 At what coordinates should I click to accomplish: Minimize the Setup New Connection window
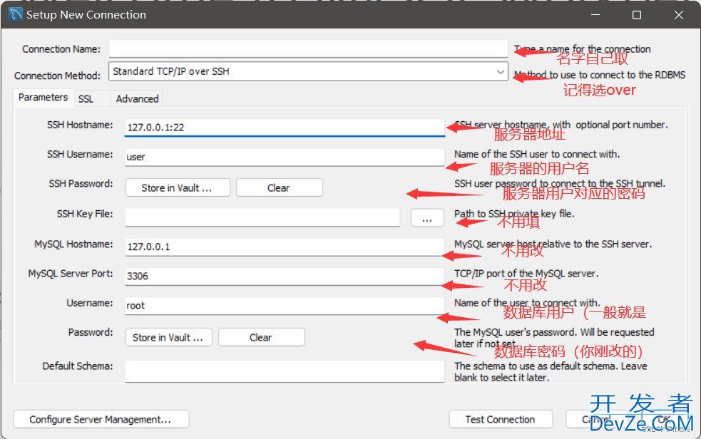[x=595, y=15]
